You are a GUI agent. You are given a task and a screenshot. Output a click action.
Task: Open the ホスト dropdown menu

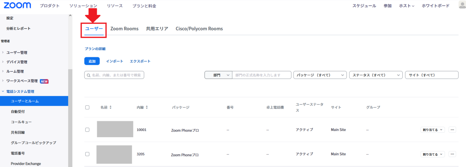click(407, 6)
